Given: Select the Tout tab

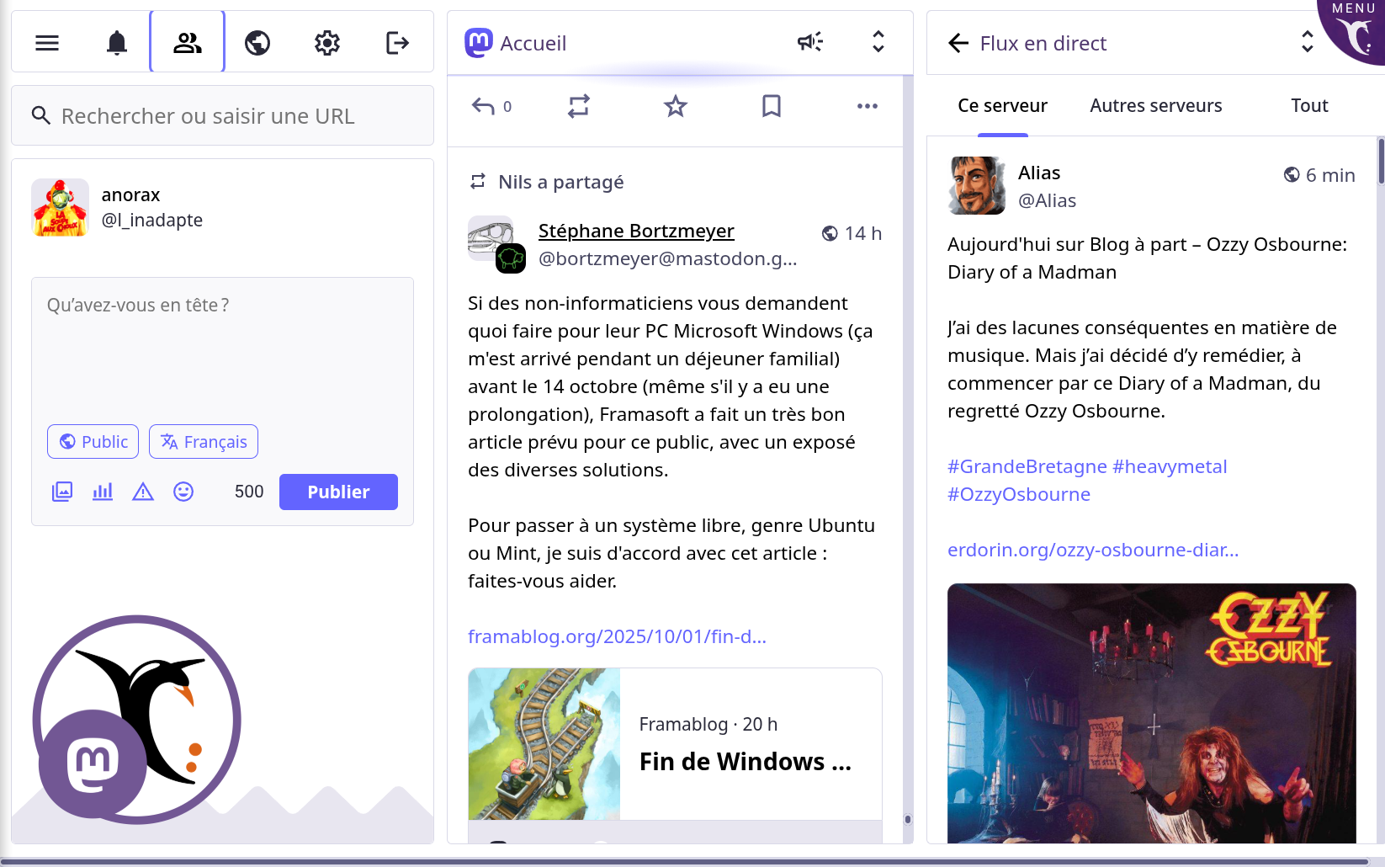Looking at the screenshot, I should (1309, 106).
